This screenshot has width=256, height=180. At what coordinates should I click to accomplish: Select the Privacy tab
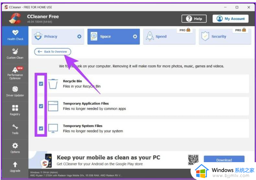58,36
